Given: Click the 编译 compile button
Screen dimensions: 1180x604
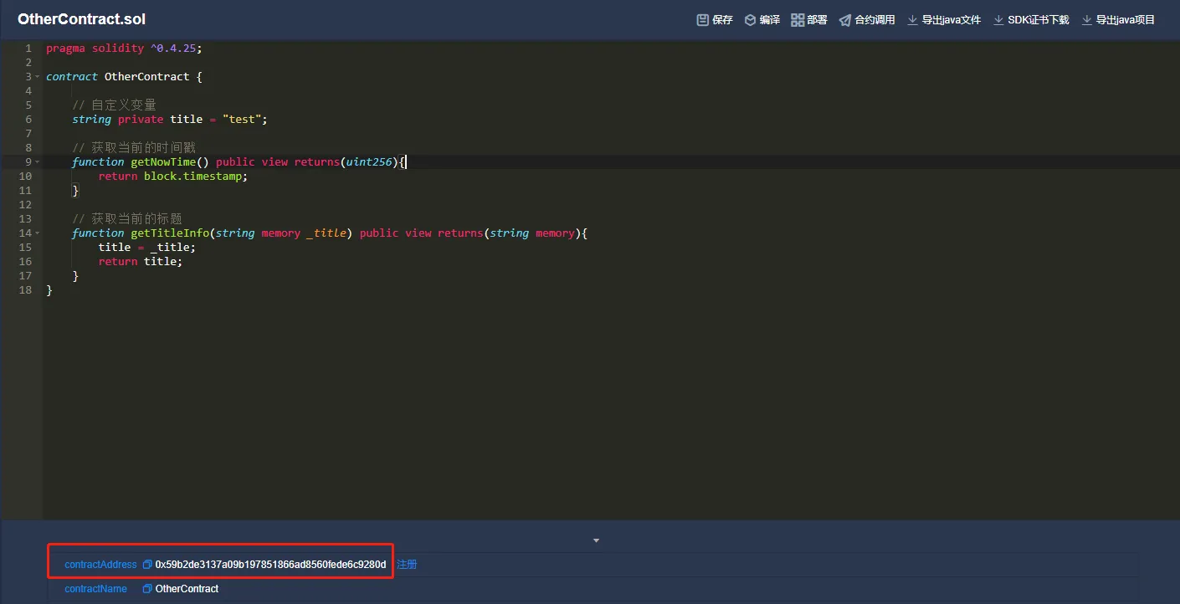Looking at the screenshot, I should coord(762,19).
